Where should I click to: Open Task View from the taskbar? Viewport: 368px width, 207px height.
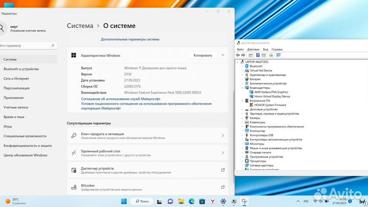tap(159, 201)
